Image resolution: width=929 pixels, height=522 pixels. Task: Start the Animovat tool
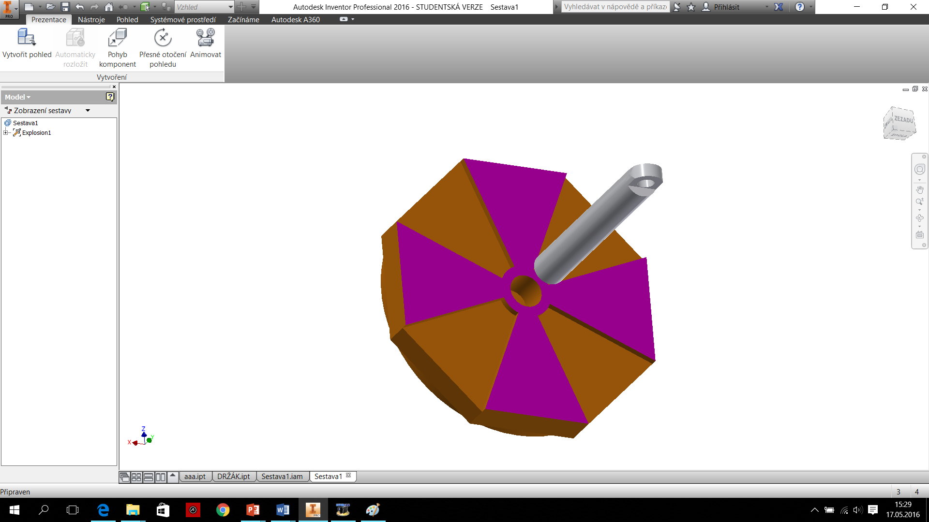click(x=205, y=43)
